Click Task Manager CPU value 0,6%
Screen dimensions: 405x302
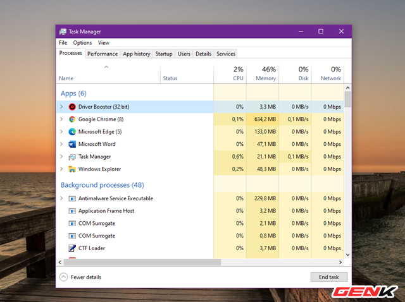point(238,157)
